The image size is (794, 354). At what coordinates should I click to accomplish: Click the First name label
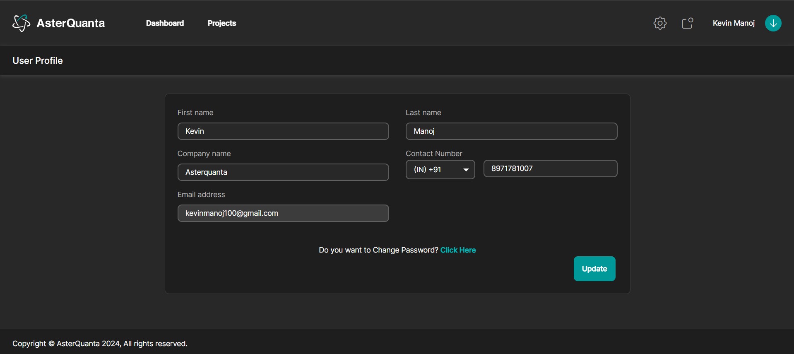tap(195, 113)
